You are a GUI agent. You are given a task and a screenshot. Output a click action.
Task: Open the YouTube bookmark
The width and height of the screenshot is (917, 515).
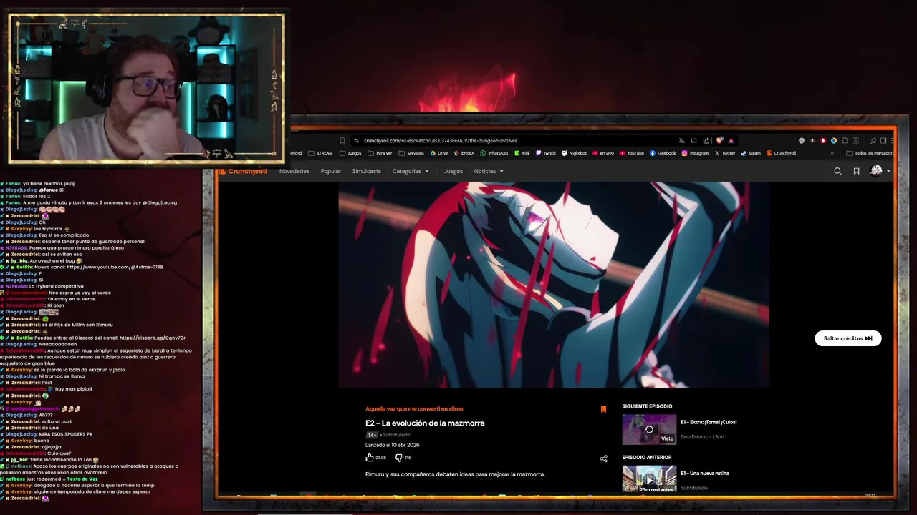coord(632,153)
